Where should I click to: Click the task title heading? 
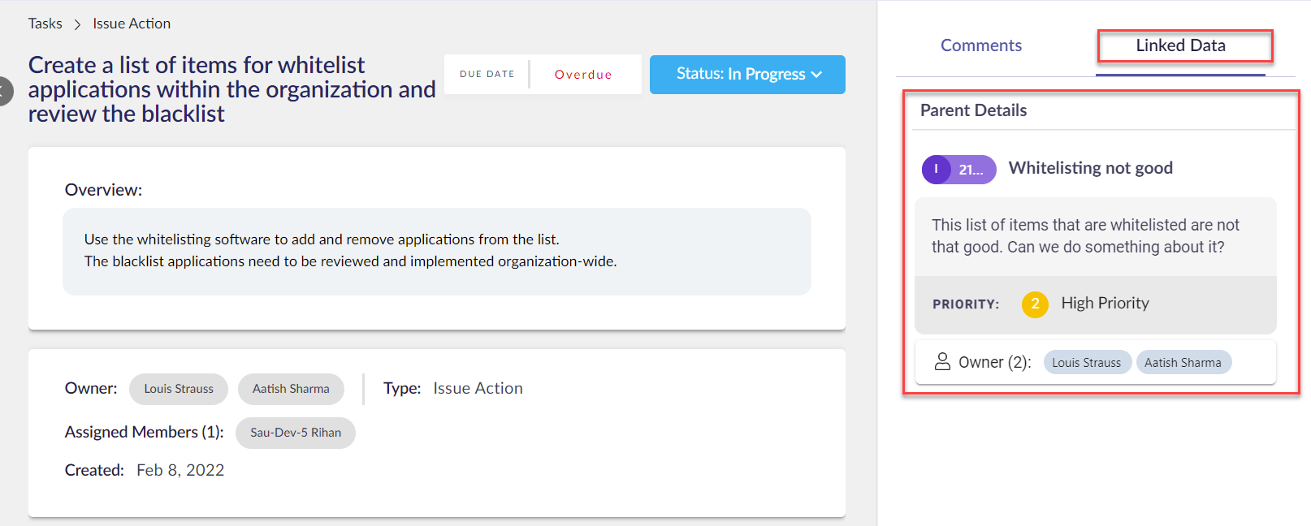click(232, 89)
